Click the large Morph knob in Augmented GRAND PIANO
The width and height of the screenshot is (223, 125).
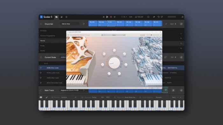coord(114,63)
